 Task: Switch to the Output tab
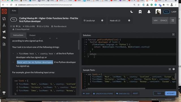coord(32,35)
